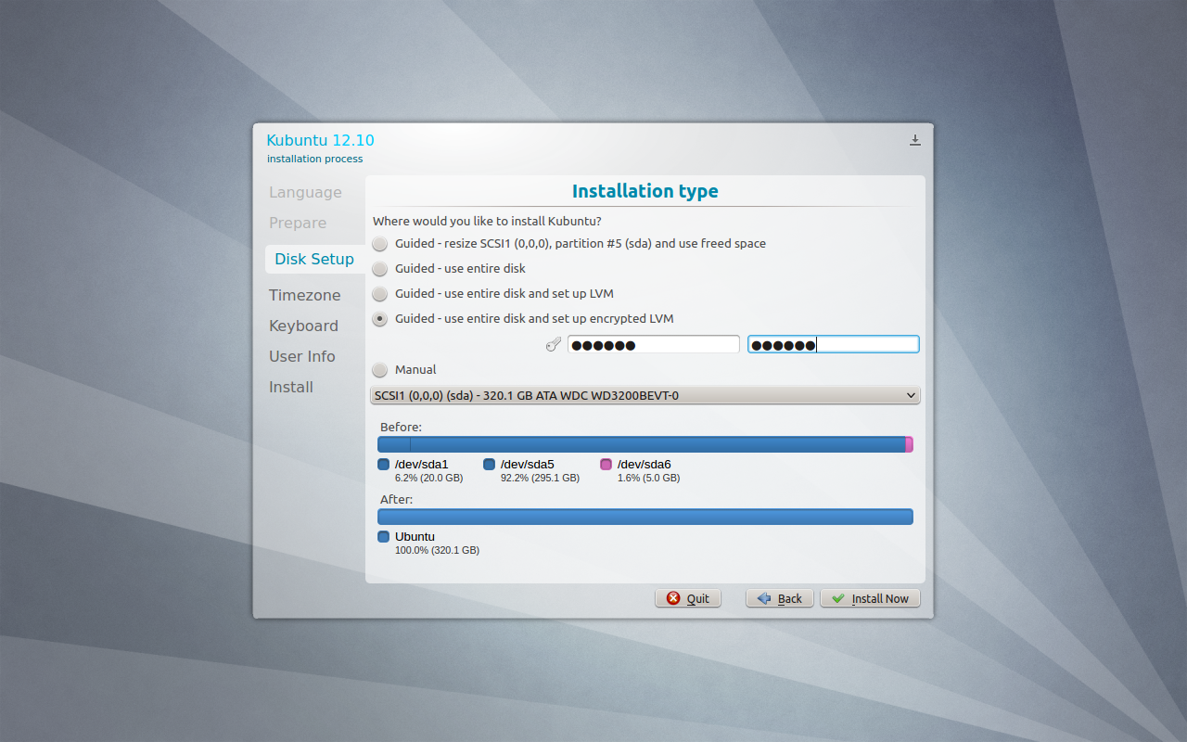Open the SCSI1 (sda) disk drop-down
The width and height of the screenshot is (1187, 742).
(x=645, y=396)
